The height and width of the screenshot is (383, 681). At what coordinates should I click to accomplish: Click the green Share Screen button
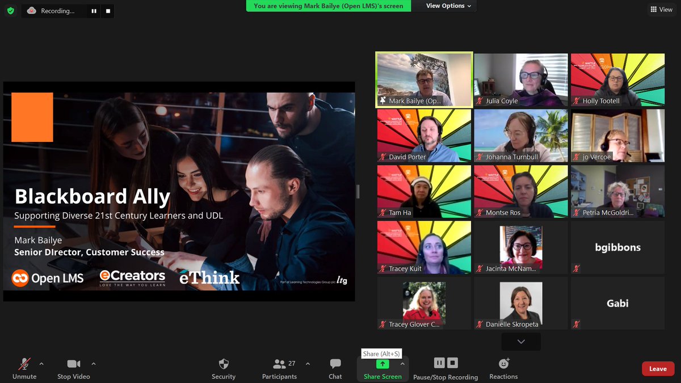point(382,368)
